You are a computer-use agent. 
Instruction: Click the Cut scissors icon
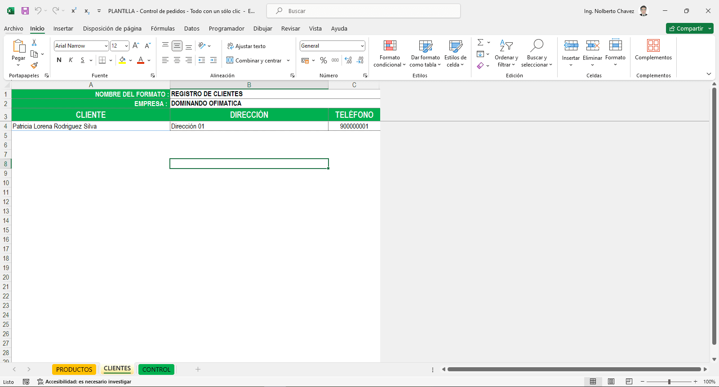34,43
